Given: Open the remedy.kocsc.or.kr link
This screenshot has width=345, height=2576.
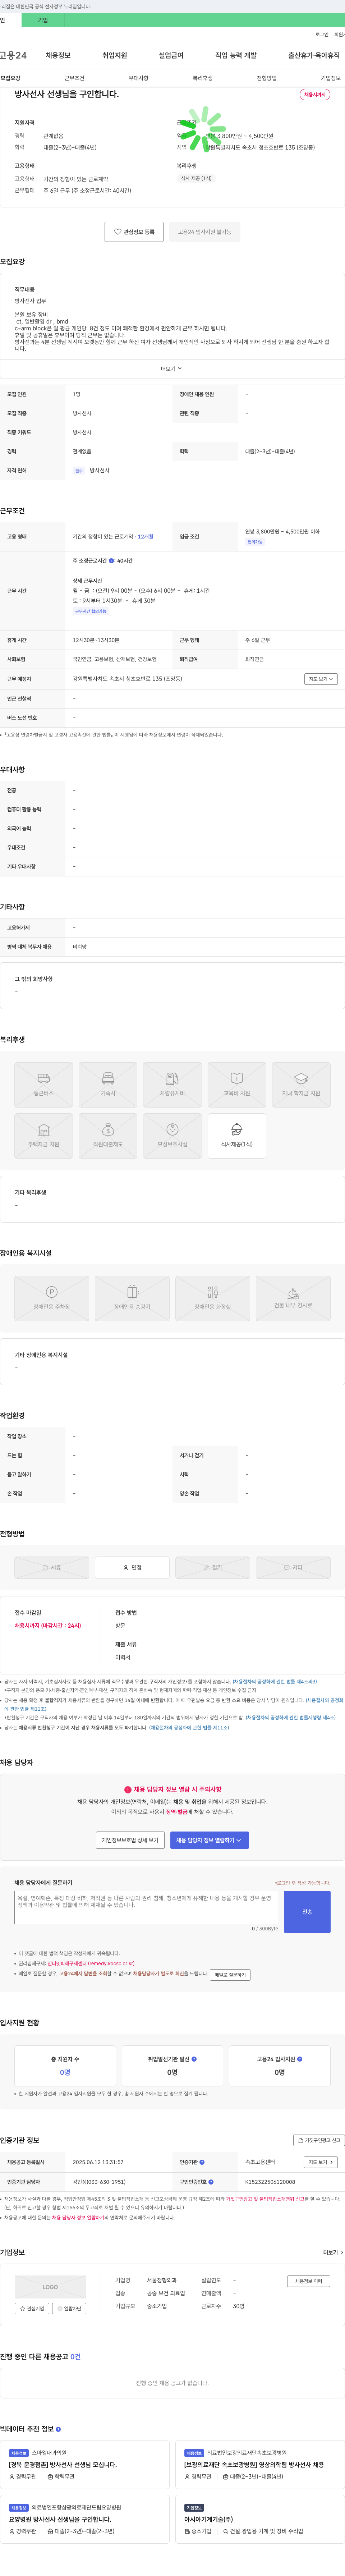Looking at the screenshot, I should click(x=91, y=1963).
